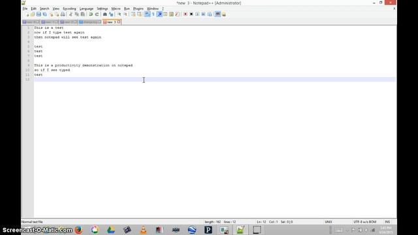
Task: Click the Paste toolbar icon
Action: [83, 14]
